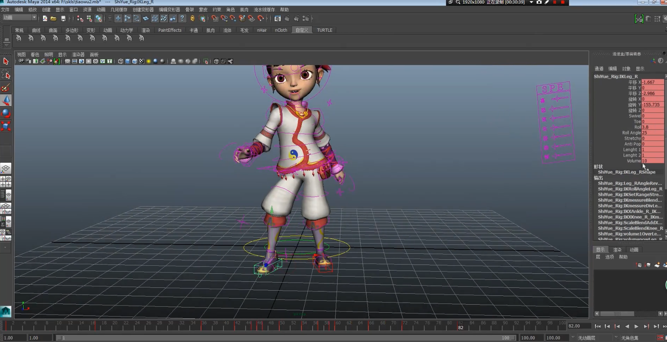667x342 pixels.
Task: Click the first custom shelf script icon
Action: pos(18,38)
